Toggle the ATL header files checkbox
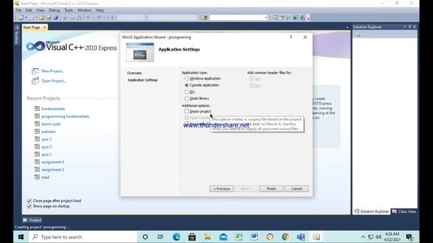This screenshot has height=243, width=433. (x=252, y=79)
